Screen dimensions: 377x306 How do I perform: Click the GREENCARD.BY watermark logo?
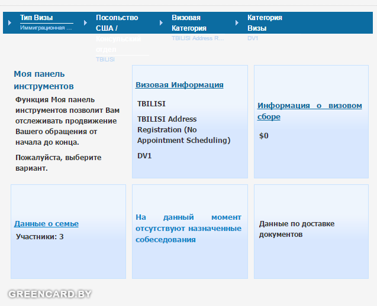point(50,294)
